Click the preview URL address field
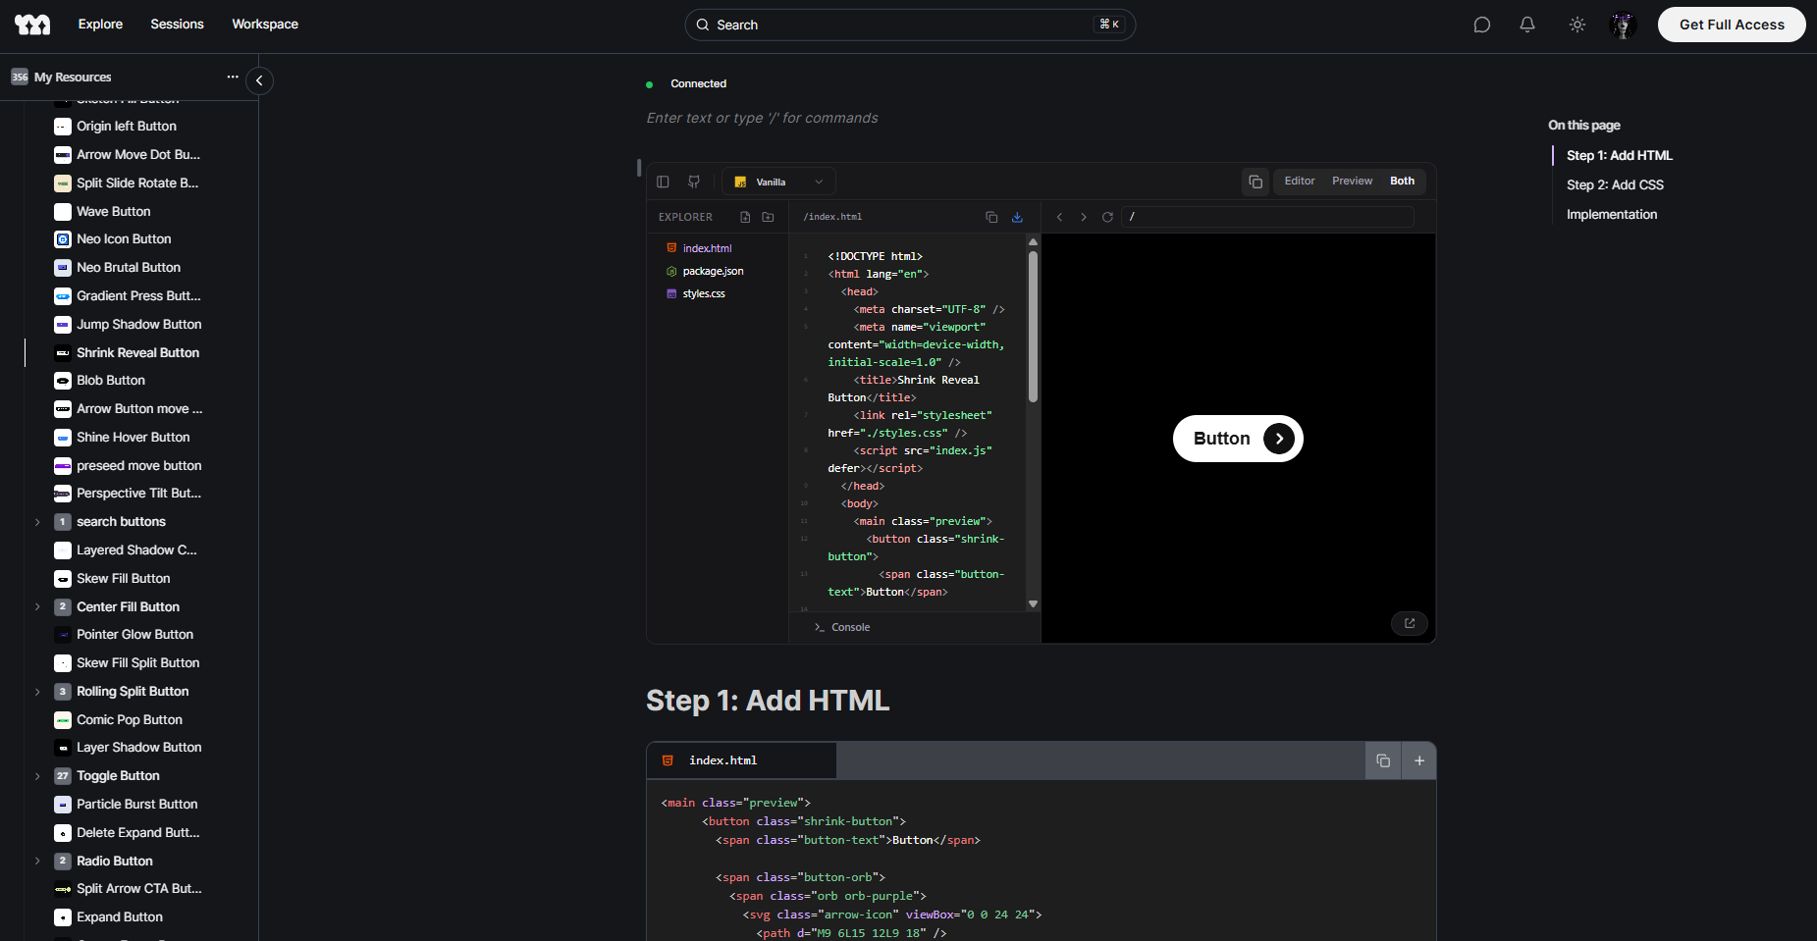The width and height of the screenshot is (1817, 941). click(x=1267, y=217)
